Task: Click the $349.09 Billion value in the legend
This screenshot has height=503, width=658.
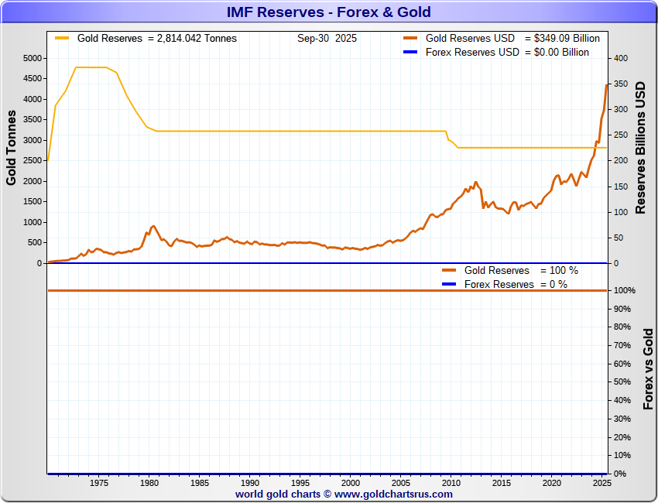Action: click(x=567, y=38)
